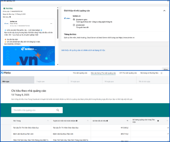Click the search magnifier icon

[x=58, y=110]
